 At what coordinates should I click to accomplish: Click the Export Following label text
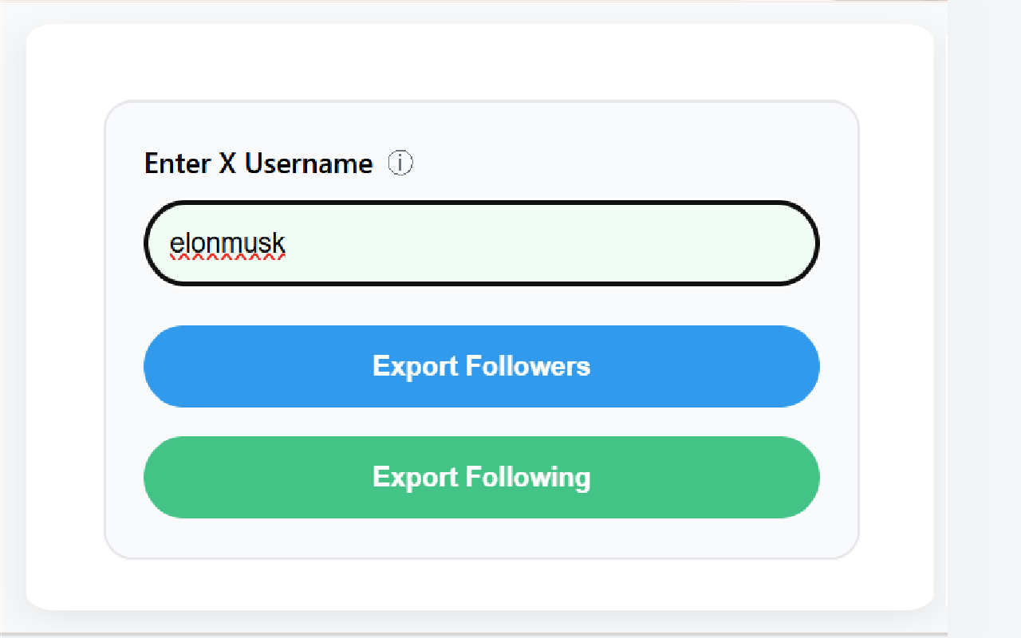point(480,477)
